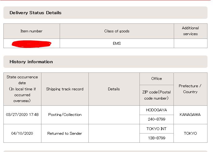
Task: Click the TOKYO INT office cell
Action: [x=156, y=129]
